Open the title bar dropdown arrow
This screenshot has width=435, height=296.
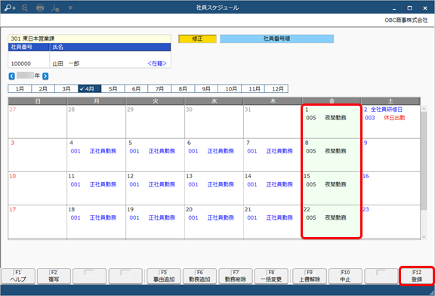(70, 8)
